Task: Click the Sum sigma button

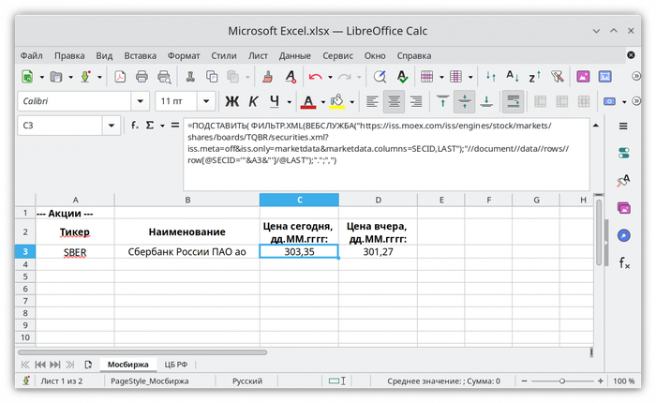Action: 150,126
